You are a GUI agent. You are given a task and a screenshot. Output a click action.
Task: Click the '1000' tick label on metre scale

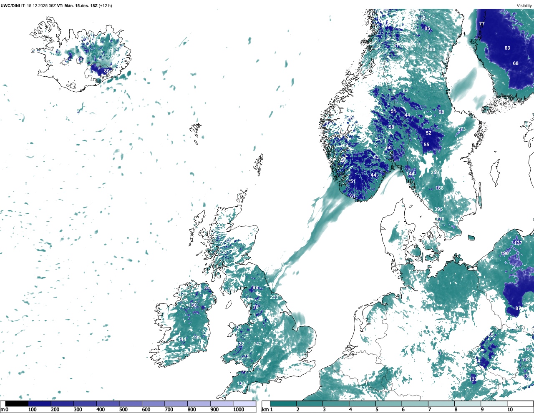pyautogui.click(x=239, y=410)
